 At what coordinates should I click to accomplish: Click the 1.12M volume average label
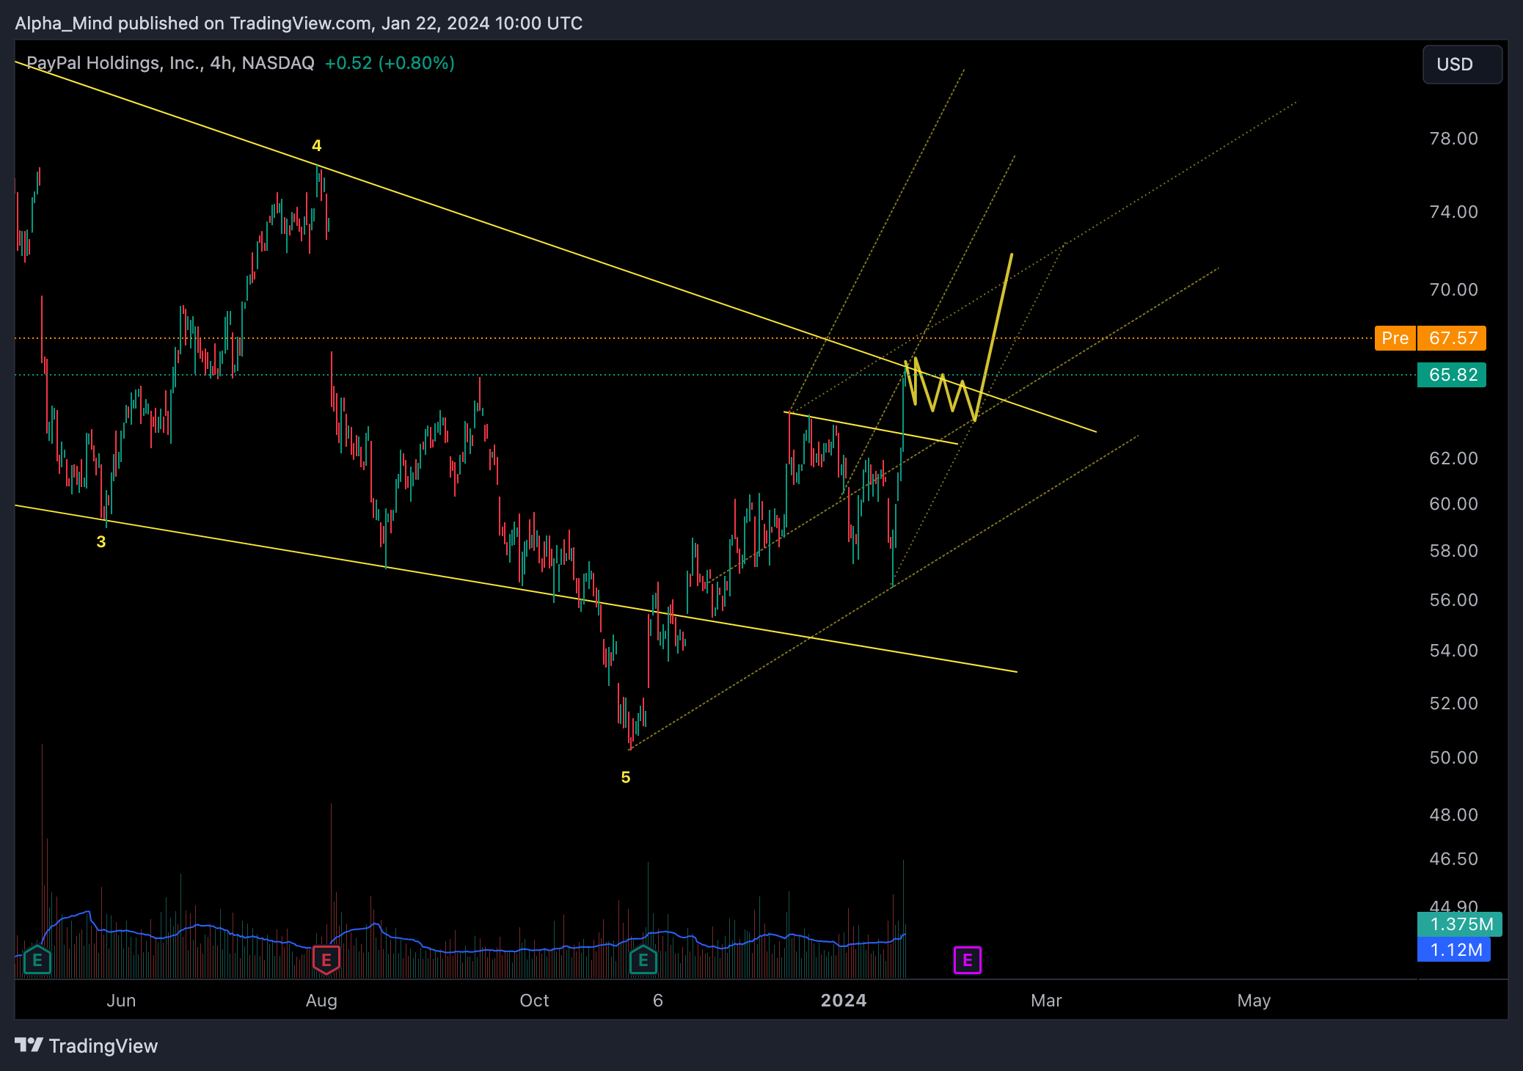[1454, 950]
